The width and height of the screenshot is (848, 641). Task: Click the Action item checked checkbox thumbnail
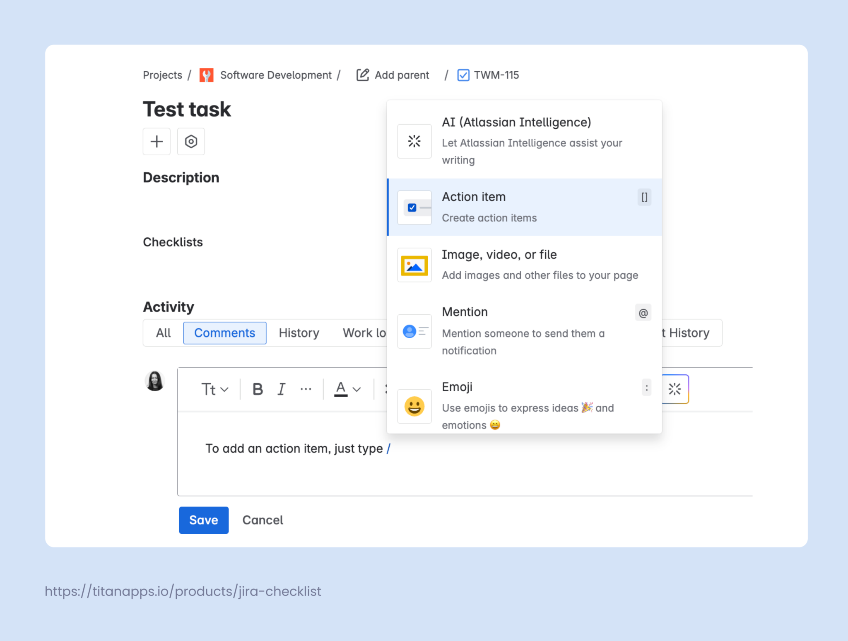point(414,207)
